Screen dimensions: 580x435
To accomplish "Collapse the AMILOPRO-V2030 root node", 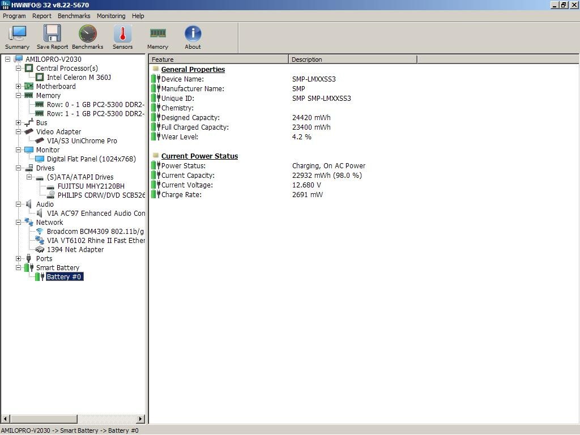I will (x=7, y=59).
